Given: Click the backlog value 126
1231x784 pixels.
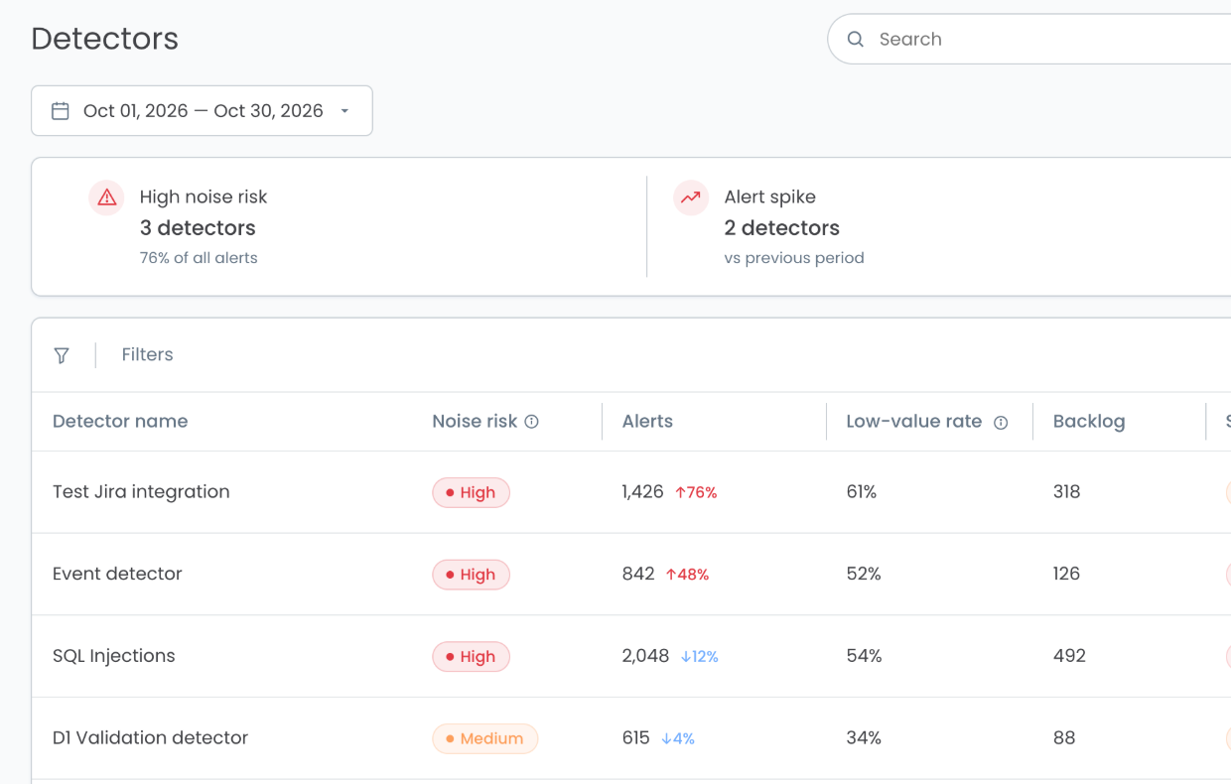Looking at the screenshot, I should click(1066, 574).
